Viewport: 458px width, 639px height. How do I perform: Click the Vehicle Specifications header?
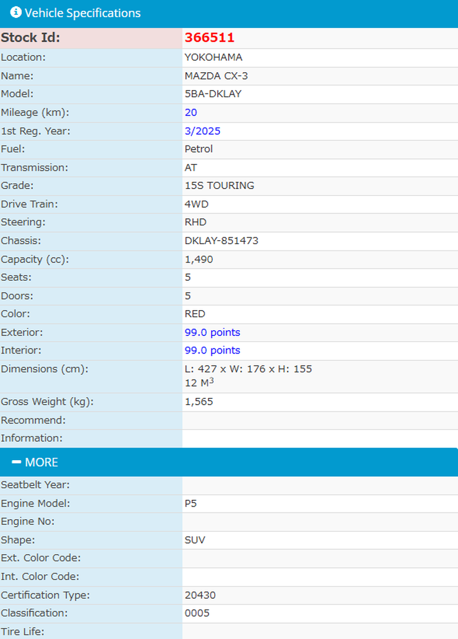(229, 13)
